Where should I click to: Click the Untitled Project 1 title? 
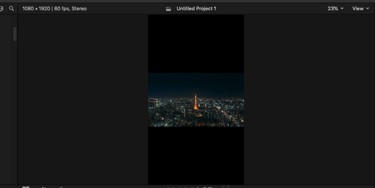196,8
